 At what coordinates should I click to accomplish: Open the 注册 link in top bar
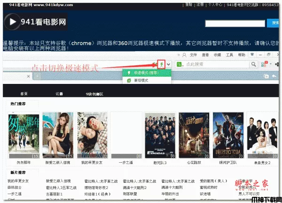[x=200, y=5]
